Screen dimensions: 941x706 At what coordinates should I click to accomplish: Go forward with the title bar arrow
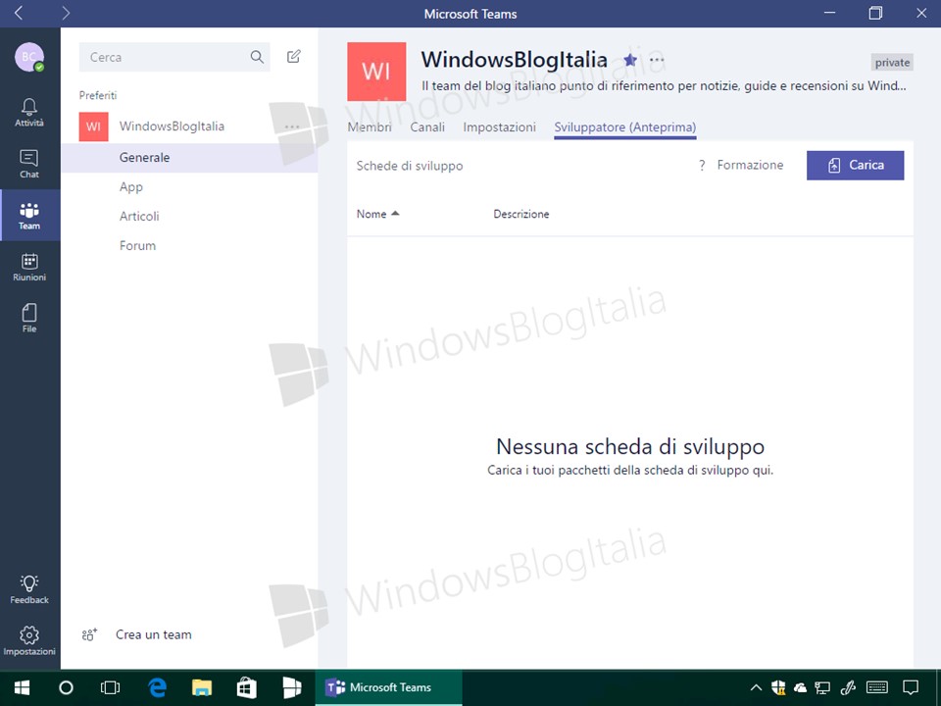(x=66, y=13)
